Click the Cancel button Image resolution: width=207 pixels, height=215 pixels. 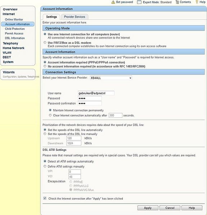[x=170, y=208]
